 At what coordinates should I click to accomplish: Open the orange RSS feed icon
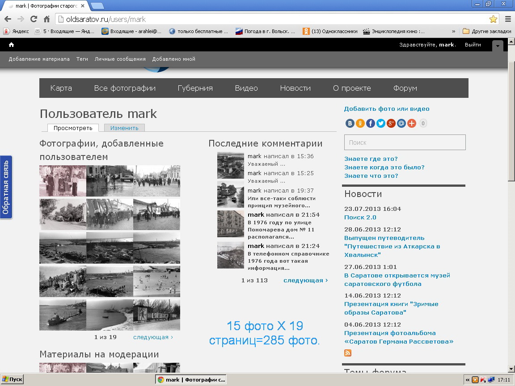tap(348, 353)
